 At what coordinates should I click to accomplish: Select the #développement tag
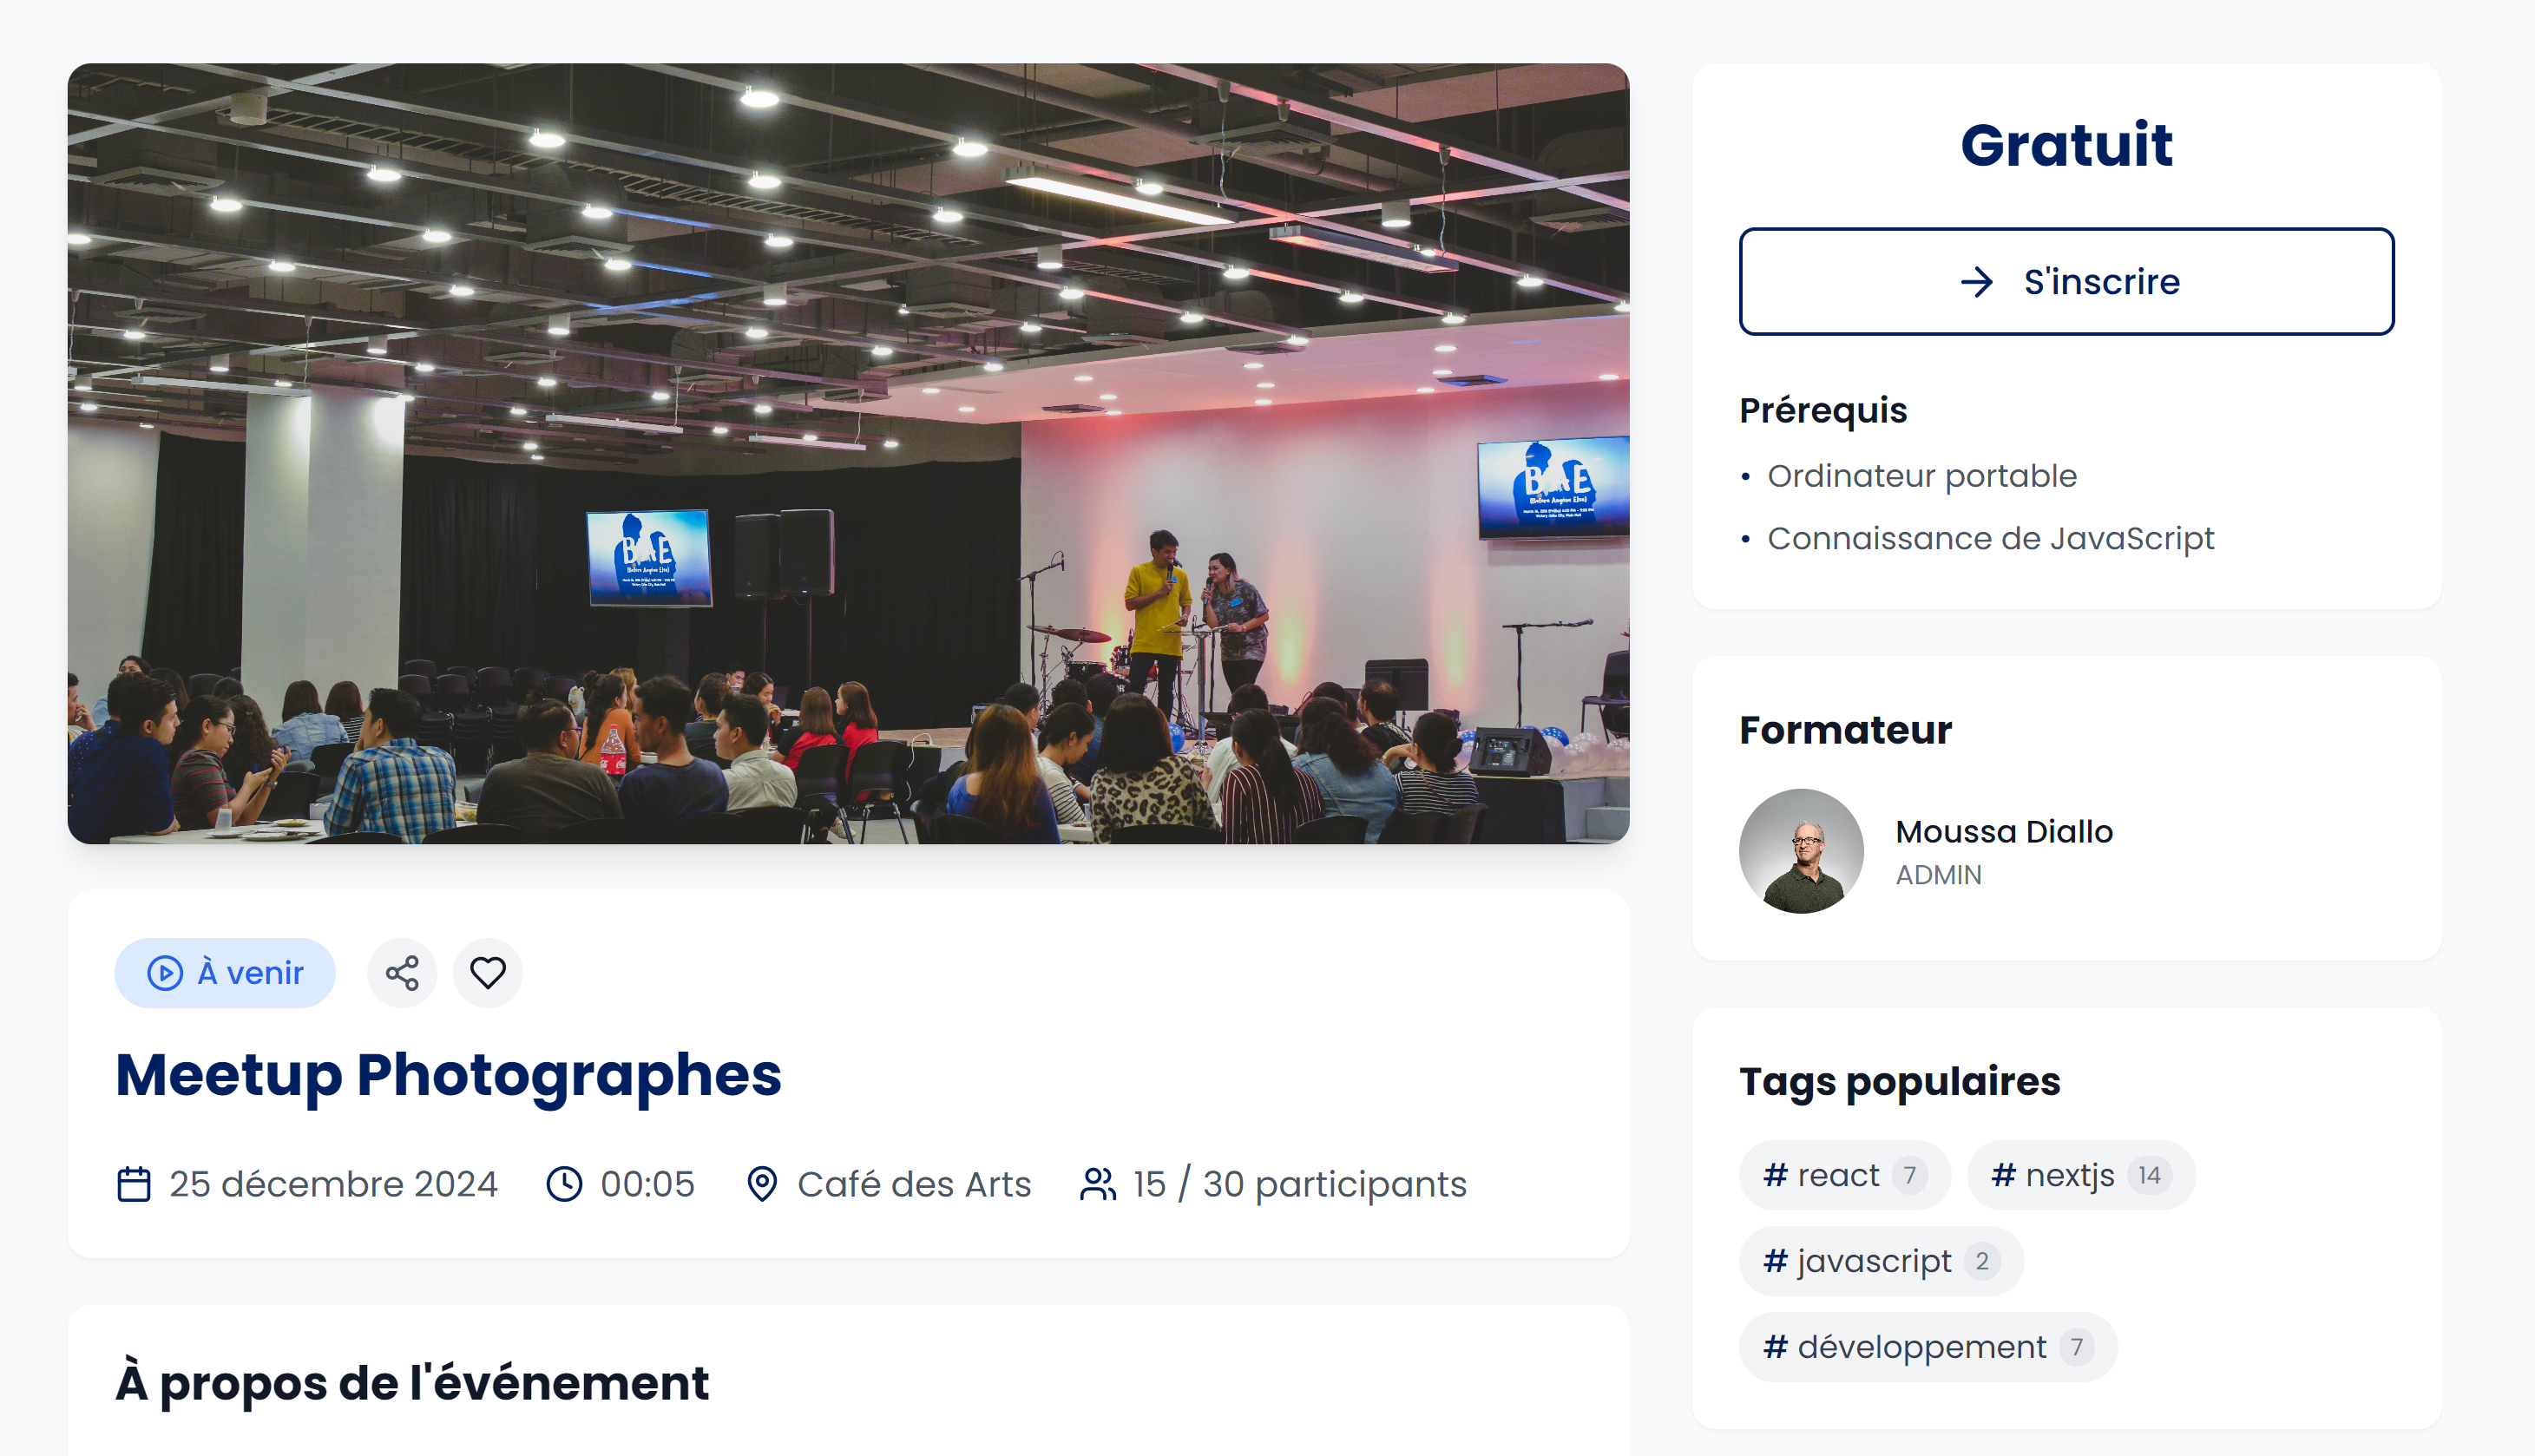pos(1926,1347)
